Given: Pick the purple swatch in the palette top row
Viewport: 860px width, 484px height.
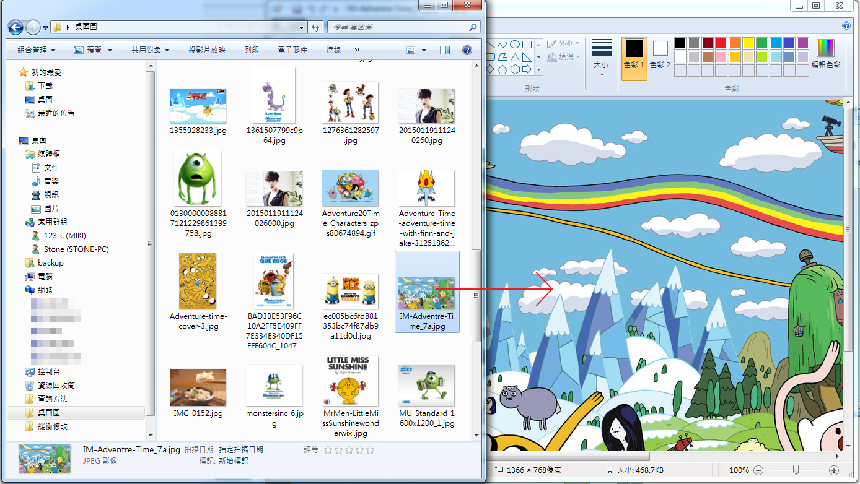Looking at the screenshot, I should coord(802,43).
